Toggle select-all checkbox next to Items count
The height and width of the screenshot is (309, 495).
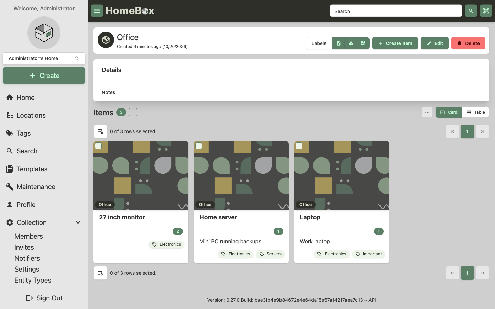click(133, 112)
